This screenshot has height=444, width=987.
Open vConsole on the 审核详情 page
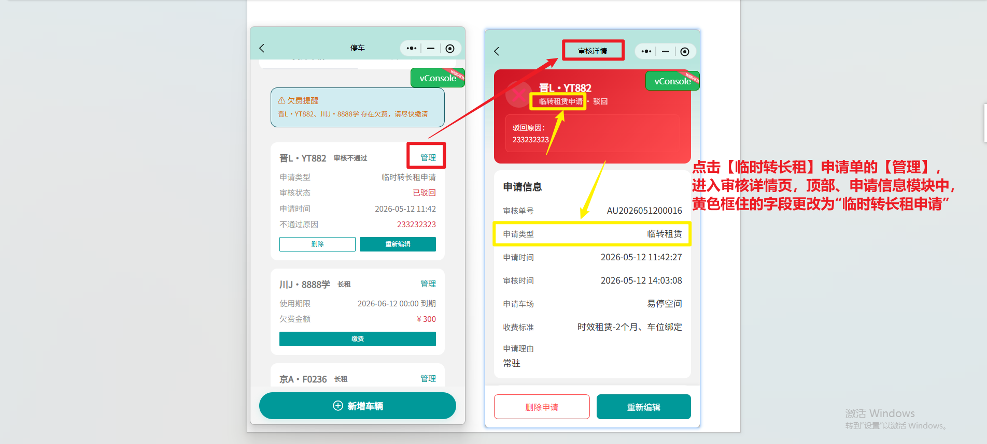click(672, 81)
